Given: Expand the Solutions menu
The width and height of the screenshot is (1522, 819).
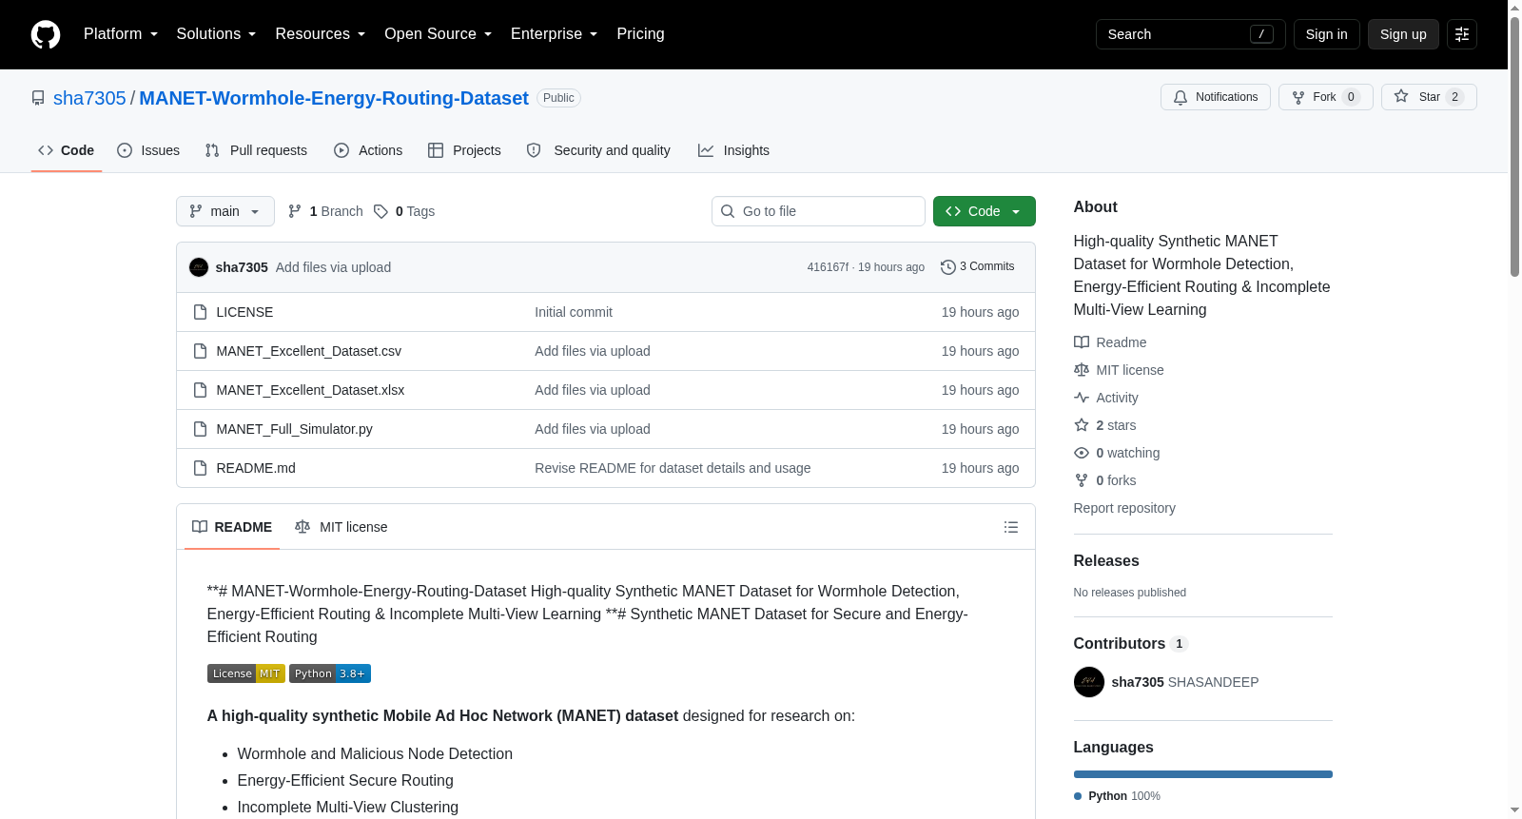Looking at the screenshot, I should coord(216,34).
